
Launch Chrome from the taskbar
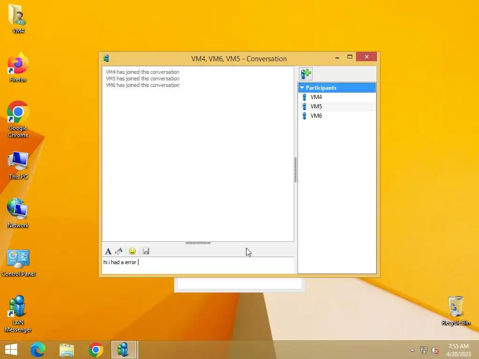tap(96, 350)
